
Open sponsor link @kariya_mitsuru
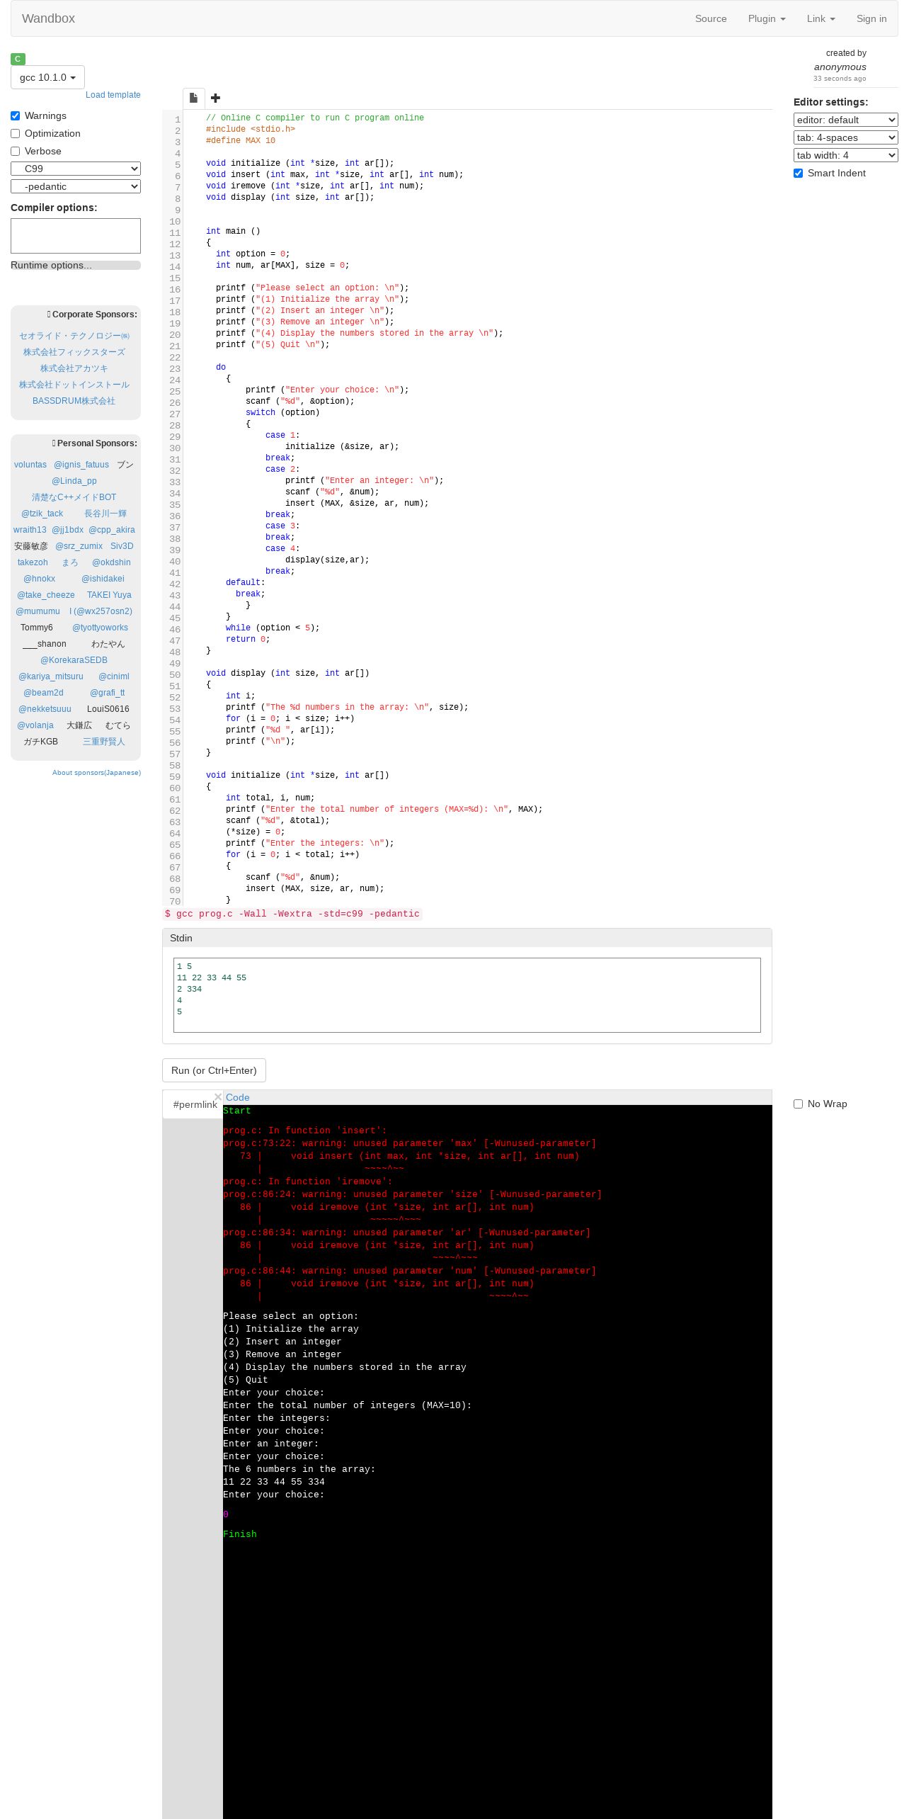pyautogui.click(x=51, y=676)
